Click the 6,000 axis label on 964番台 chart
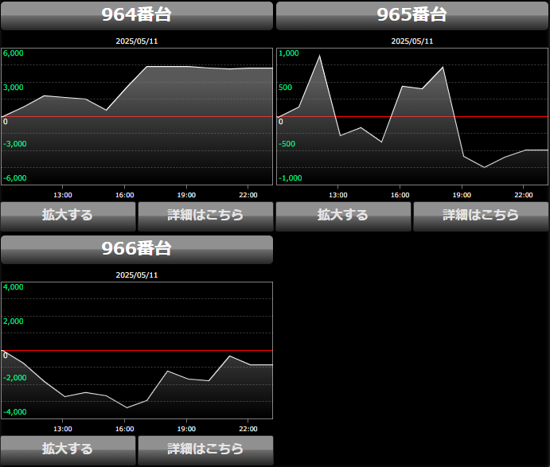 pos(14,53)
